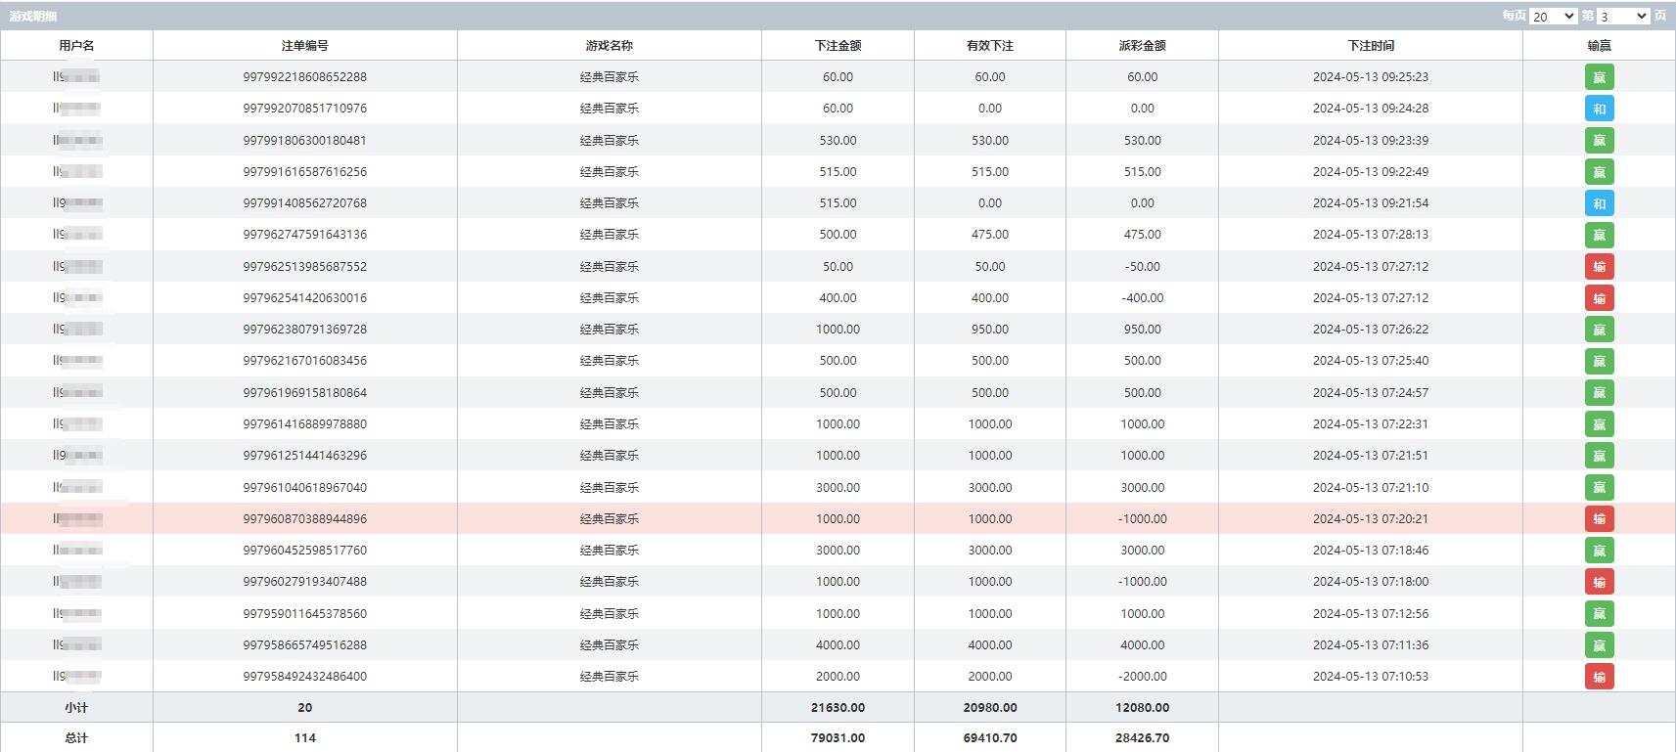Click win badge for order 997961416889978880
The image size is (1676, 752).
pyautogui.click(x=1599, y=424)
